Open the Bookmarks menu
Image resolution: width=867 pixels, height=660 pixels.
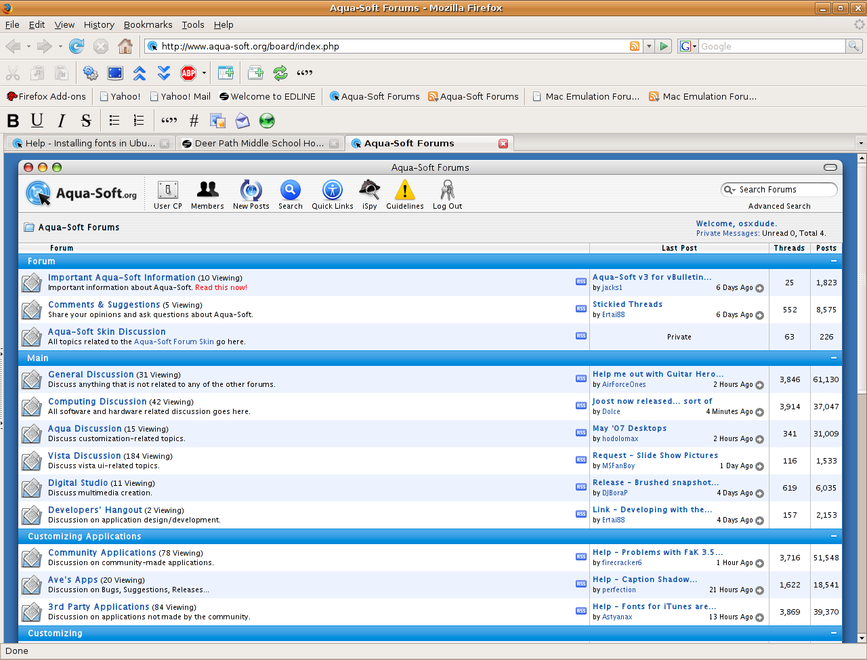click(148, 24)
